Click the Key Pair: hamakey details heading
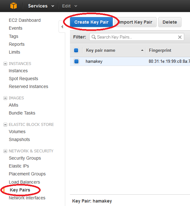190x206 pixels. [x=92, y=201]
